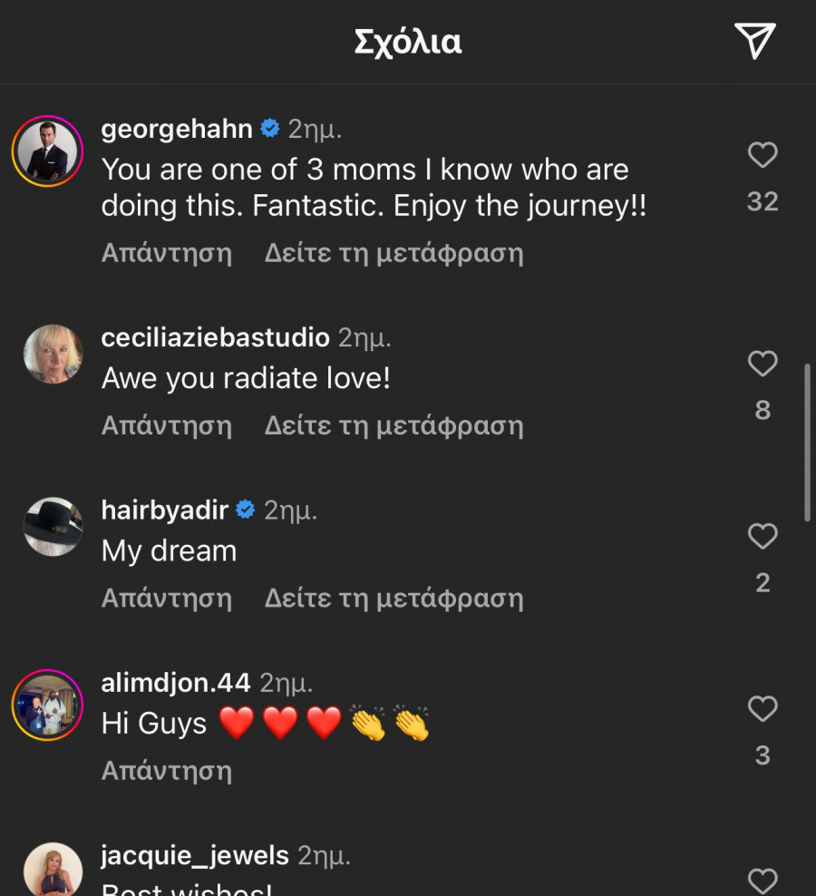Reply to the 'Awe you radiate love!' comment
This screenshot has width=816, height=896.
[167, 425]
